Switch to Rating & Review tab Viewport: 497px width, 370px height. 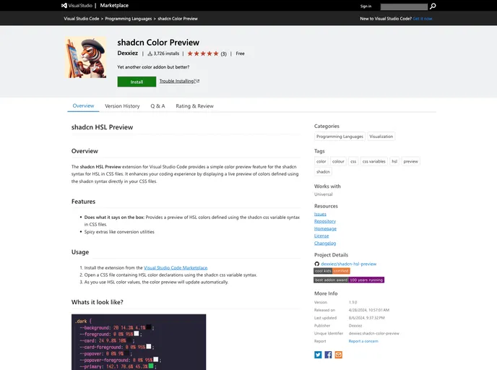[x=194, y=106]
